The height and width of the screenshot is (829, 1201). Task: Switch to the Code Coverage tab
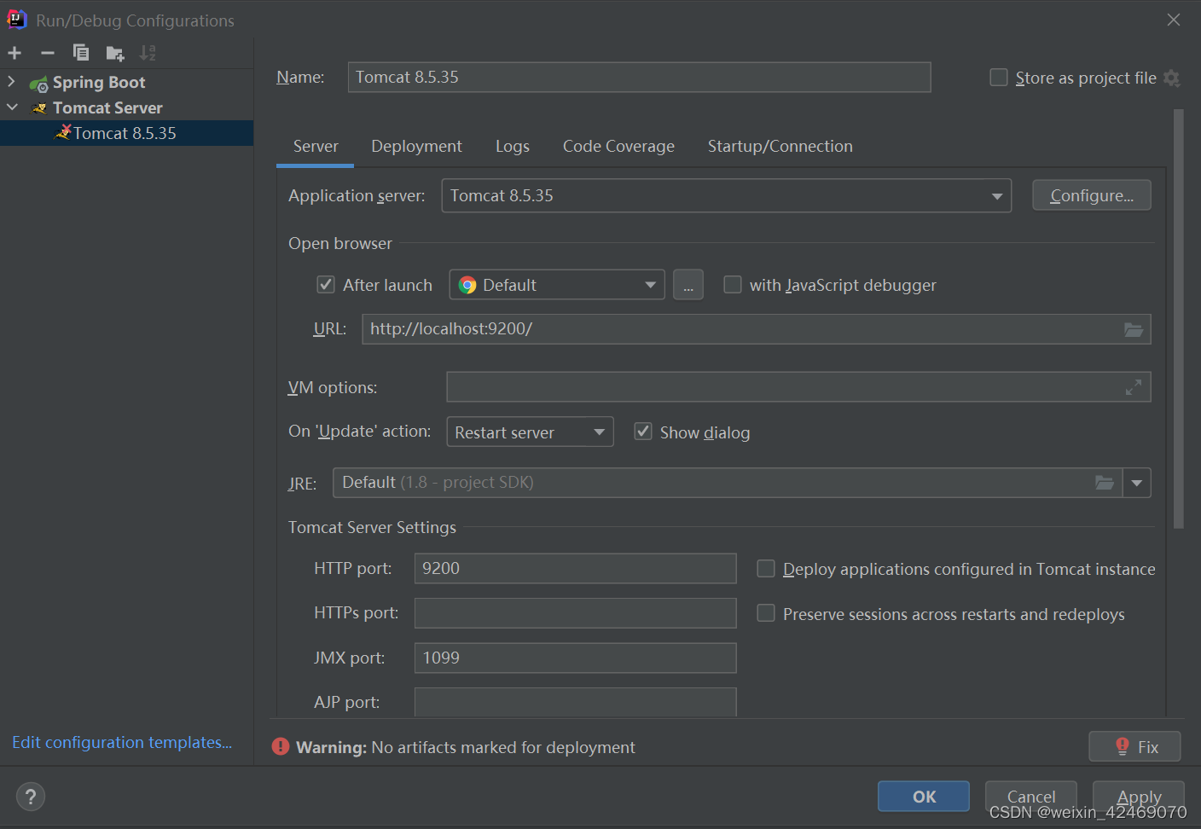618,146
